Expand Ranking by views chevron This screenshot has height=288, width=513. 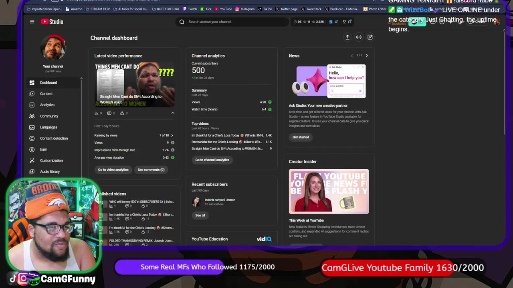tap(172, 135)
